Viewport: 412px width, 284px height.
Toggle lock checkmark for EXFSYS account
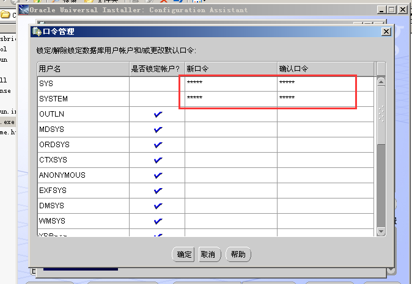[158, 191]
